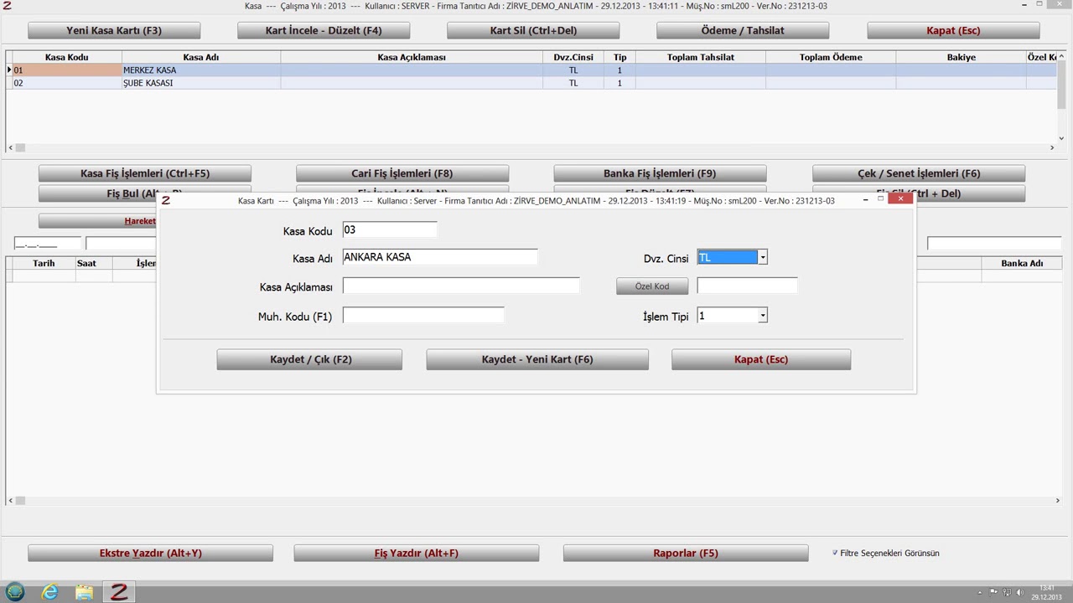The image size is (1073, 603).
Task: Open Banka Fiş İşlemleri (F9)
Action: 660,173
